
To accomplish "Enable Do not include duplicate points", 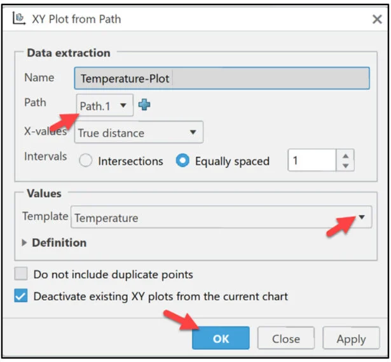I will [22, 275].
